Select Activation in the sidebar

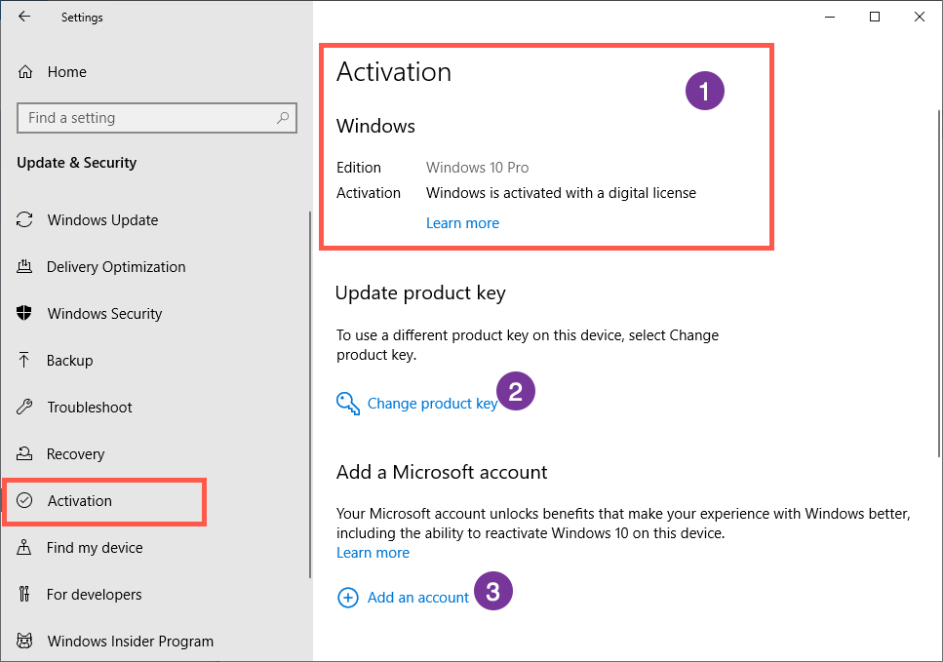[x=80, y=501]
